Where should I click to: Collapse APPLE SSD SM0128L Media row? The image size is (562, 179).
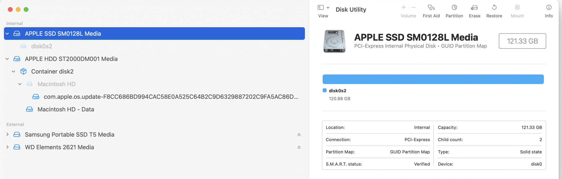pos(7,34)
